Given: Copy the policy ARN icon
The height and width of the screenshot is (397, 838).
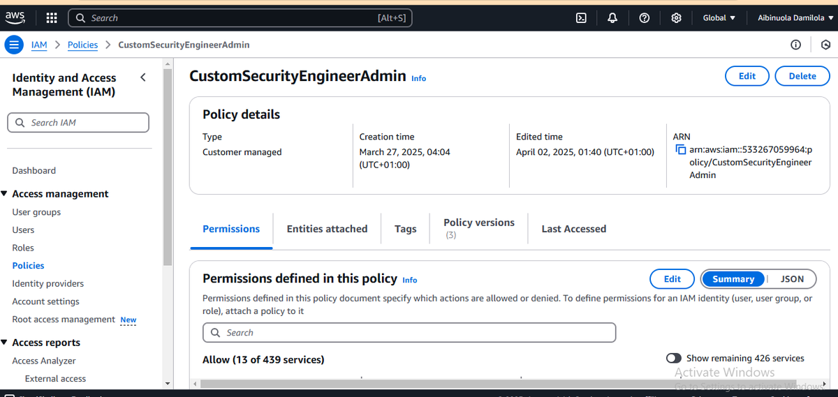Looking at the screenshot, I should click(x=681, y=150).
